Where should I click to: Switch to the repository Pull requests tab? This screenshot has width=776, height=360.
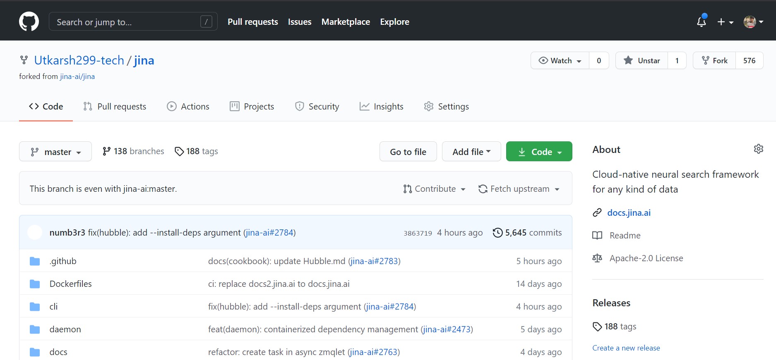pyautogui.click(x=115, y=107)
